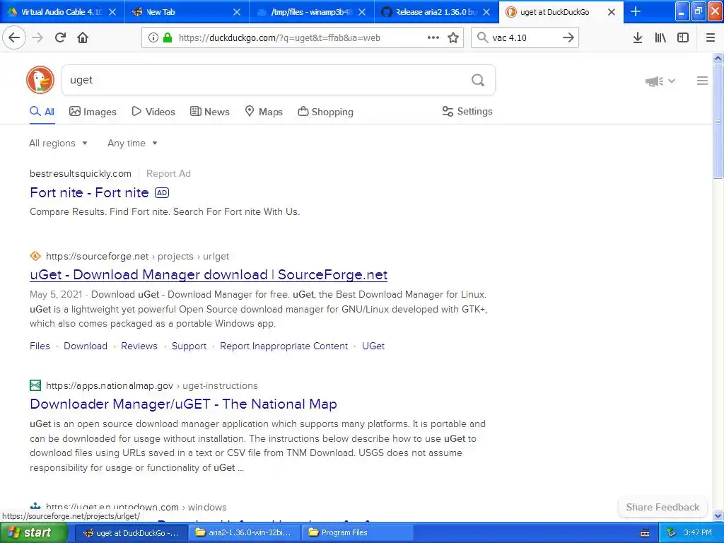
Task: Switch to Program Files taskbar window
Action: coord(357,532)
